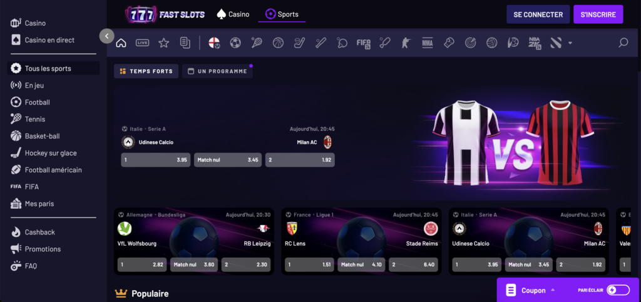The image size is (641, 302).
Task: Switch to the Casino top tab
Action: (233, 14)
